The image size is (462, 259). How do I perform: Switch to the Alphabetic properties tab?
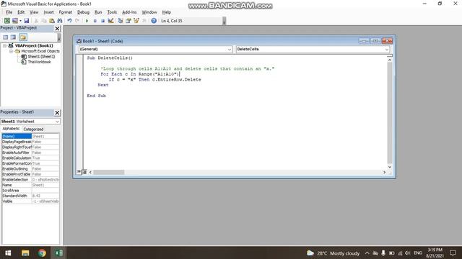point(11,129)
